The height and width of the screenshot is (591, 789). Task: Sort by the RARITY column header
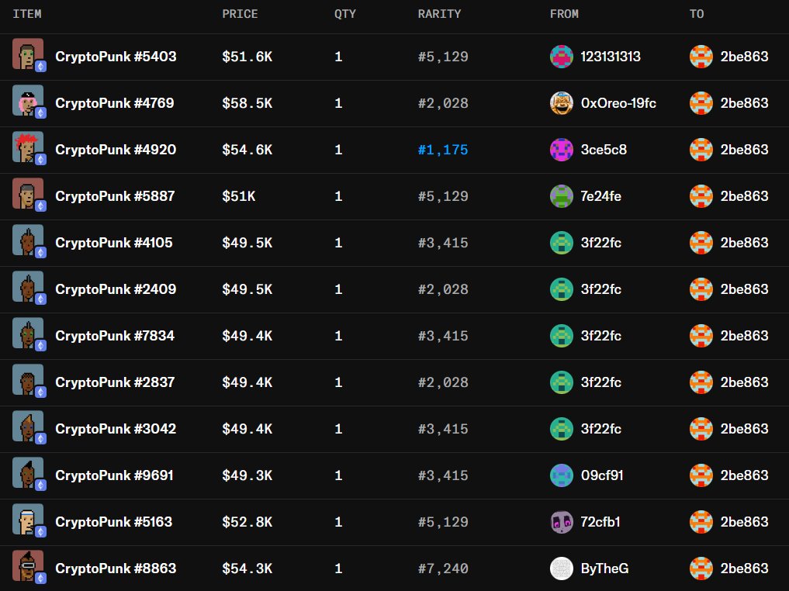click(x=439, y=14)
